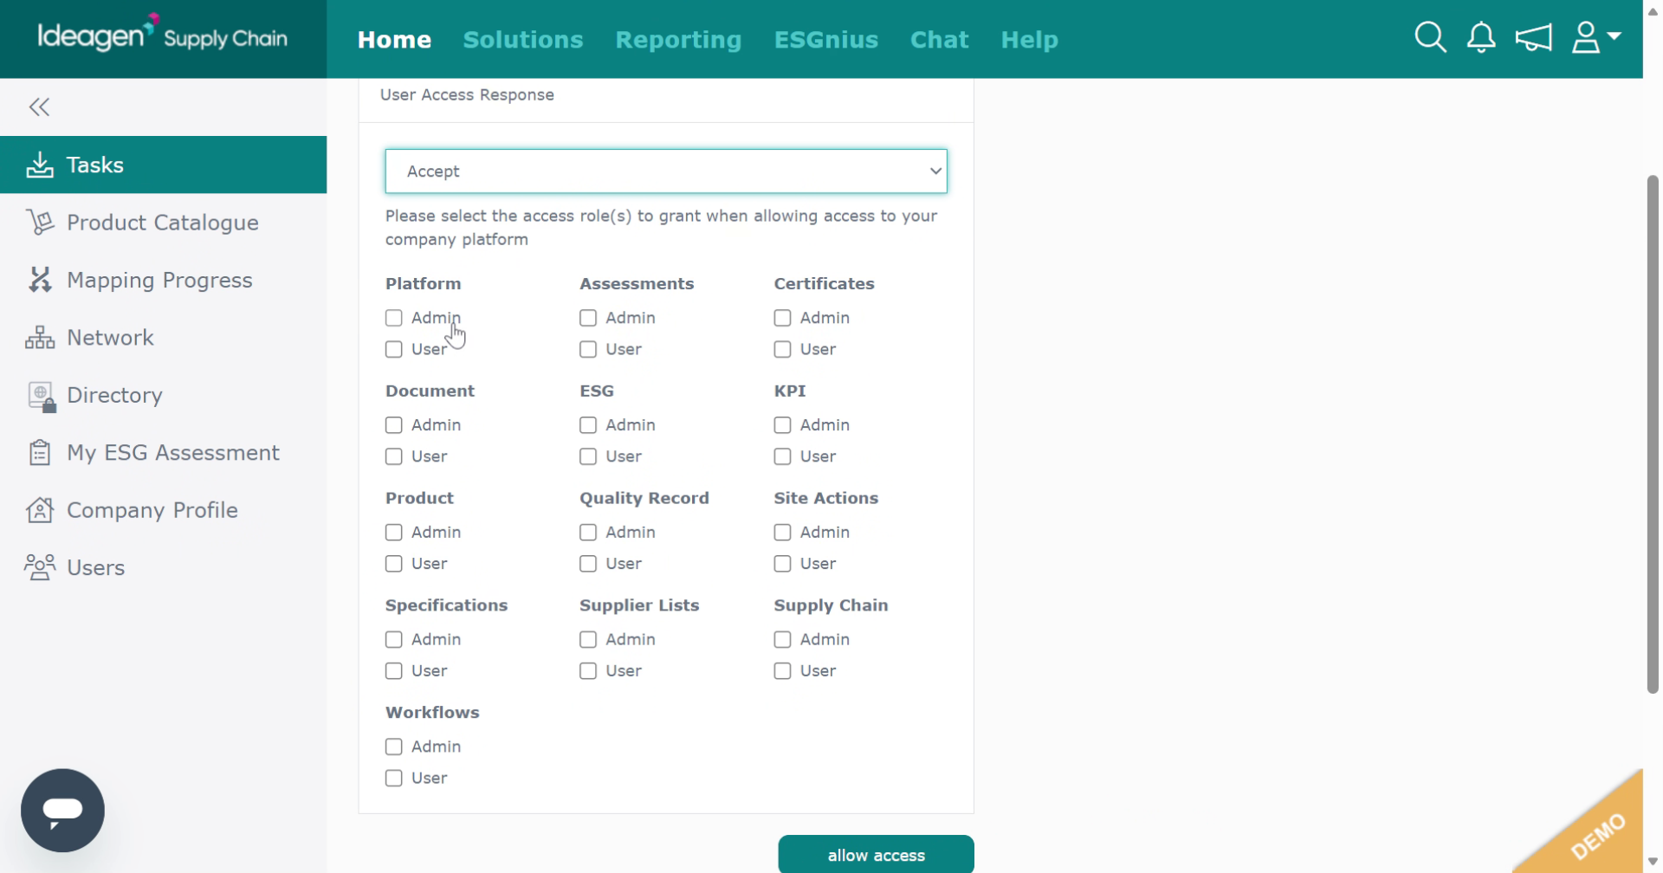Click the Tasks download icon
Screen dimensions: 1663x873
click(x=40, y=165)
